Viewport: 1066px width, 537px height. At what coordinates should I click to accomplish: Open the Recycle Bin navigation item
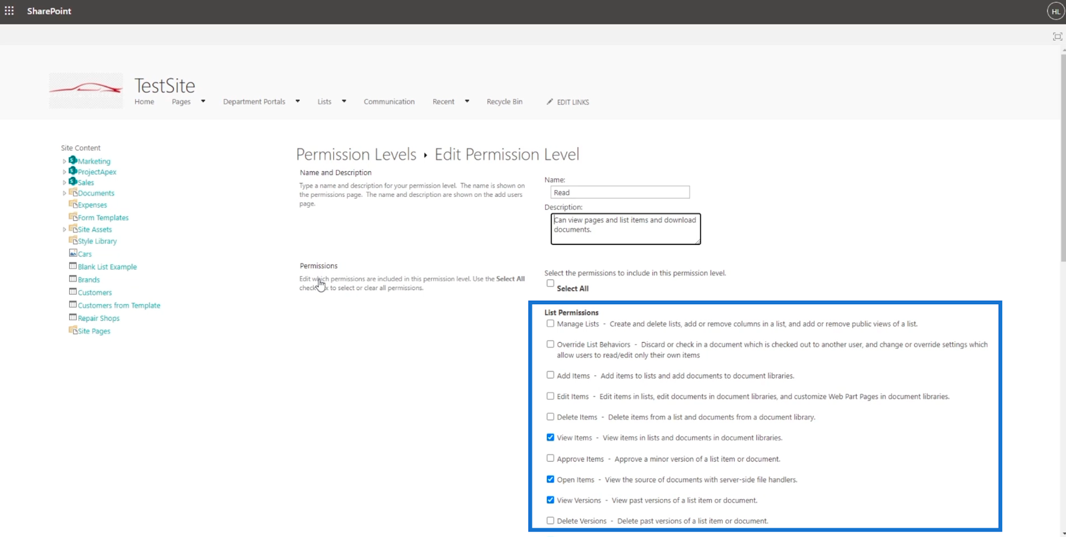click(x=504, y=102)
